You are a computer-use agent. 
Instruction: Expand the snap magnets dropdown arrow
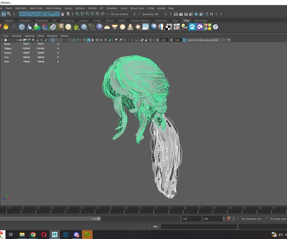click(x=107, y=14)
